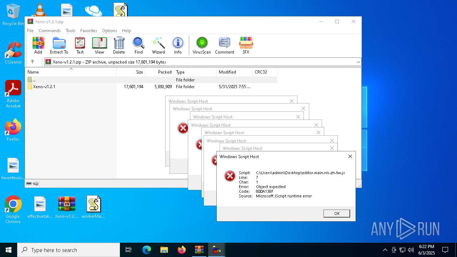Close the front Windows Script Host dialog
Viewport: 457px width, 257px height.
point(350,156)
